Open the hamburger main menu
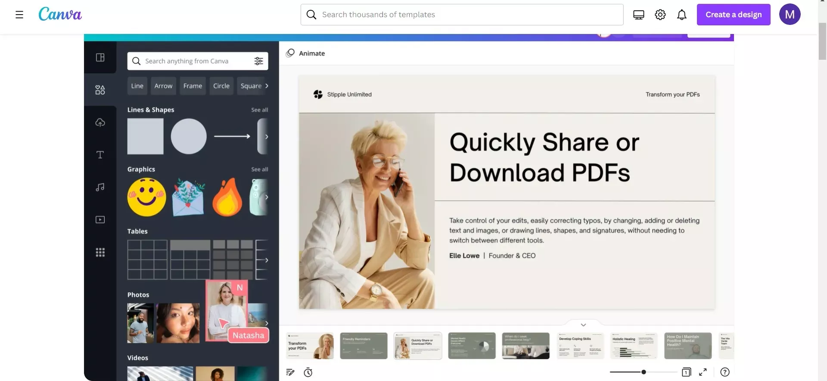The width and height of the screenshot is (827, 381). coord(19,15)
